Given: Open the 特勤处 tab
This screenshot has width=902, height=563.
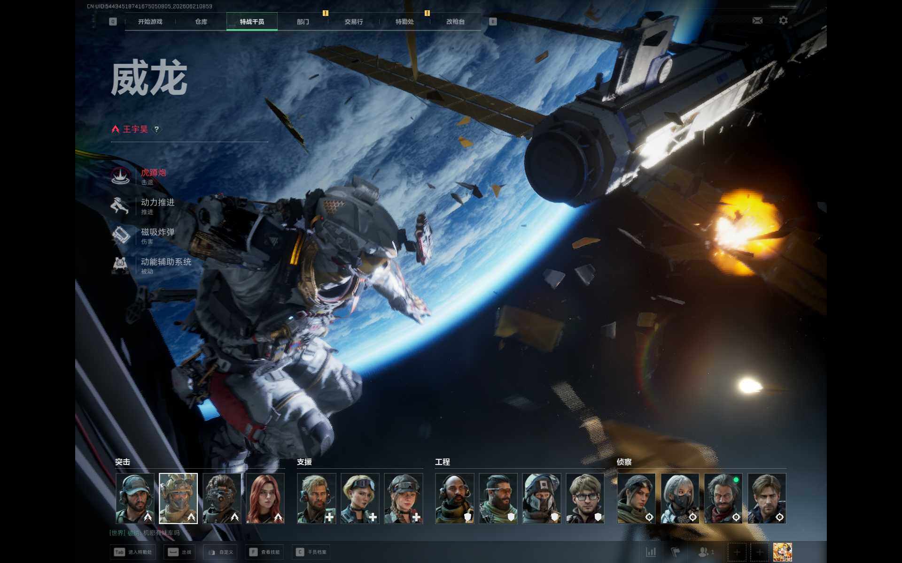Looking at the screenshot, I should [x=404, y=22].
